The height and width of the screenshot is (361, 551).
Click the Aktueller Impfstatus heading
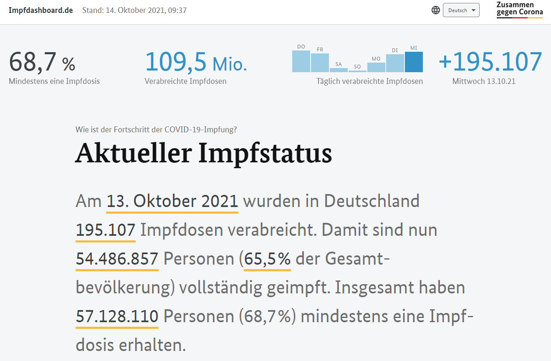pyautogui.click(x=204, y=153)
